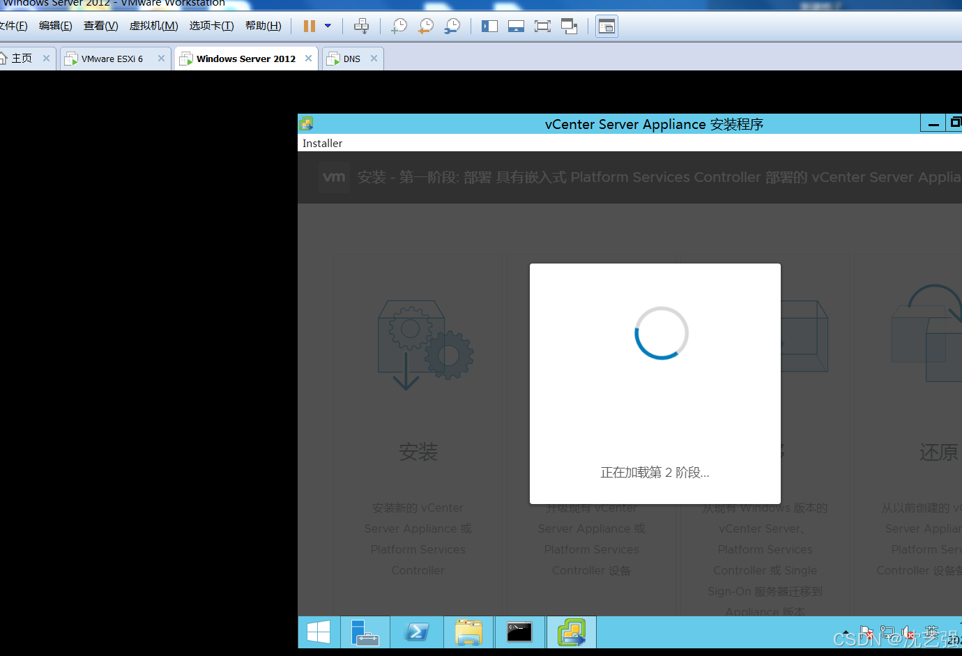Open the snapshot manager toolbar icon
Image resolution: width=962 pixels, height=656 pixels.
coord(452,26)
